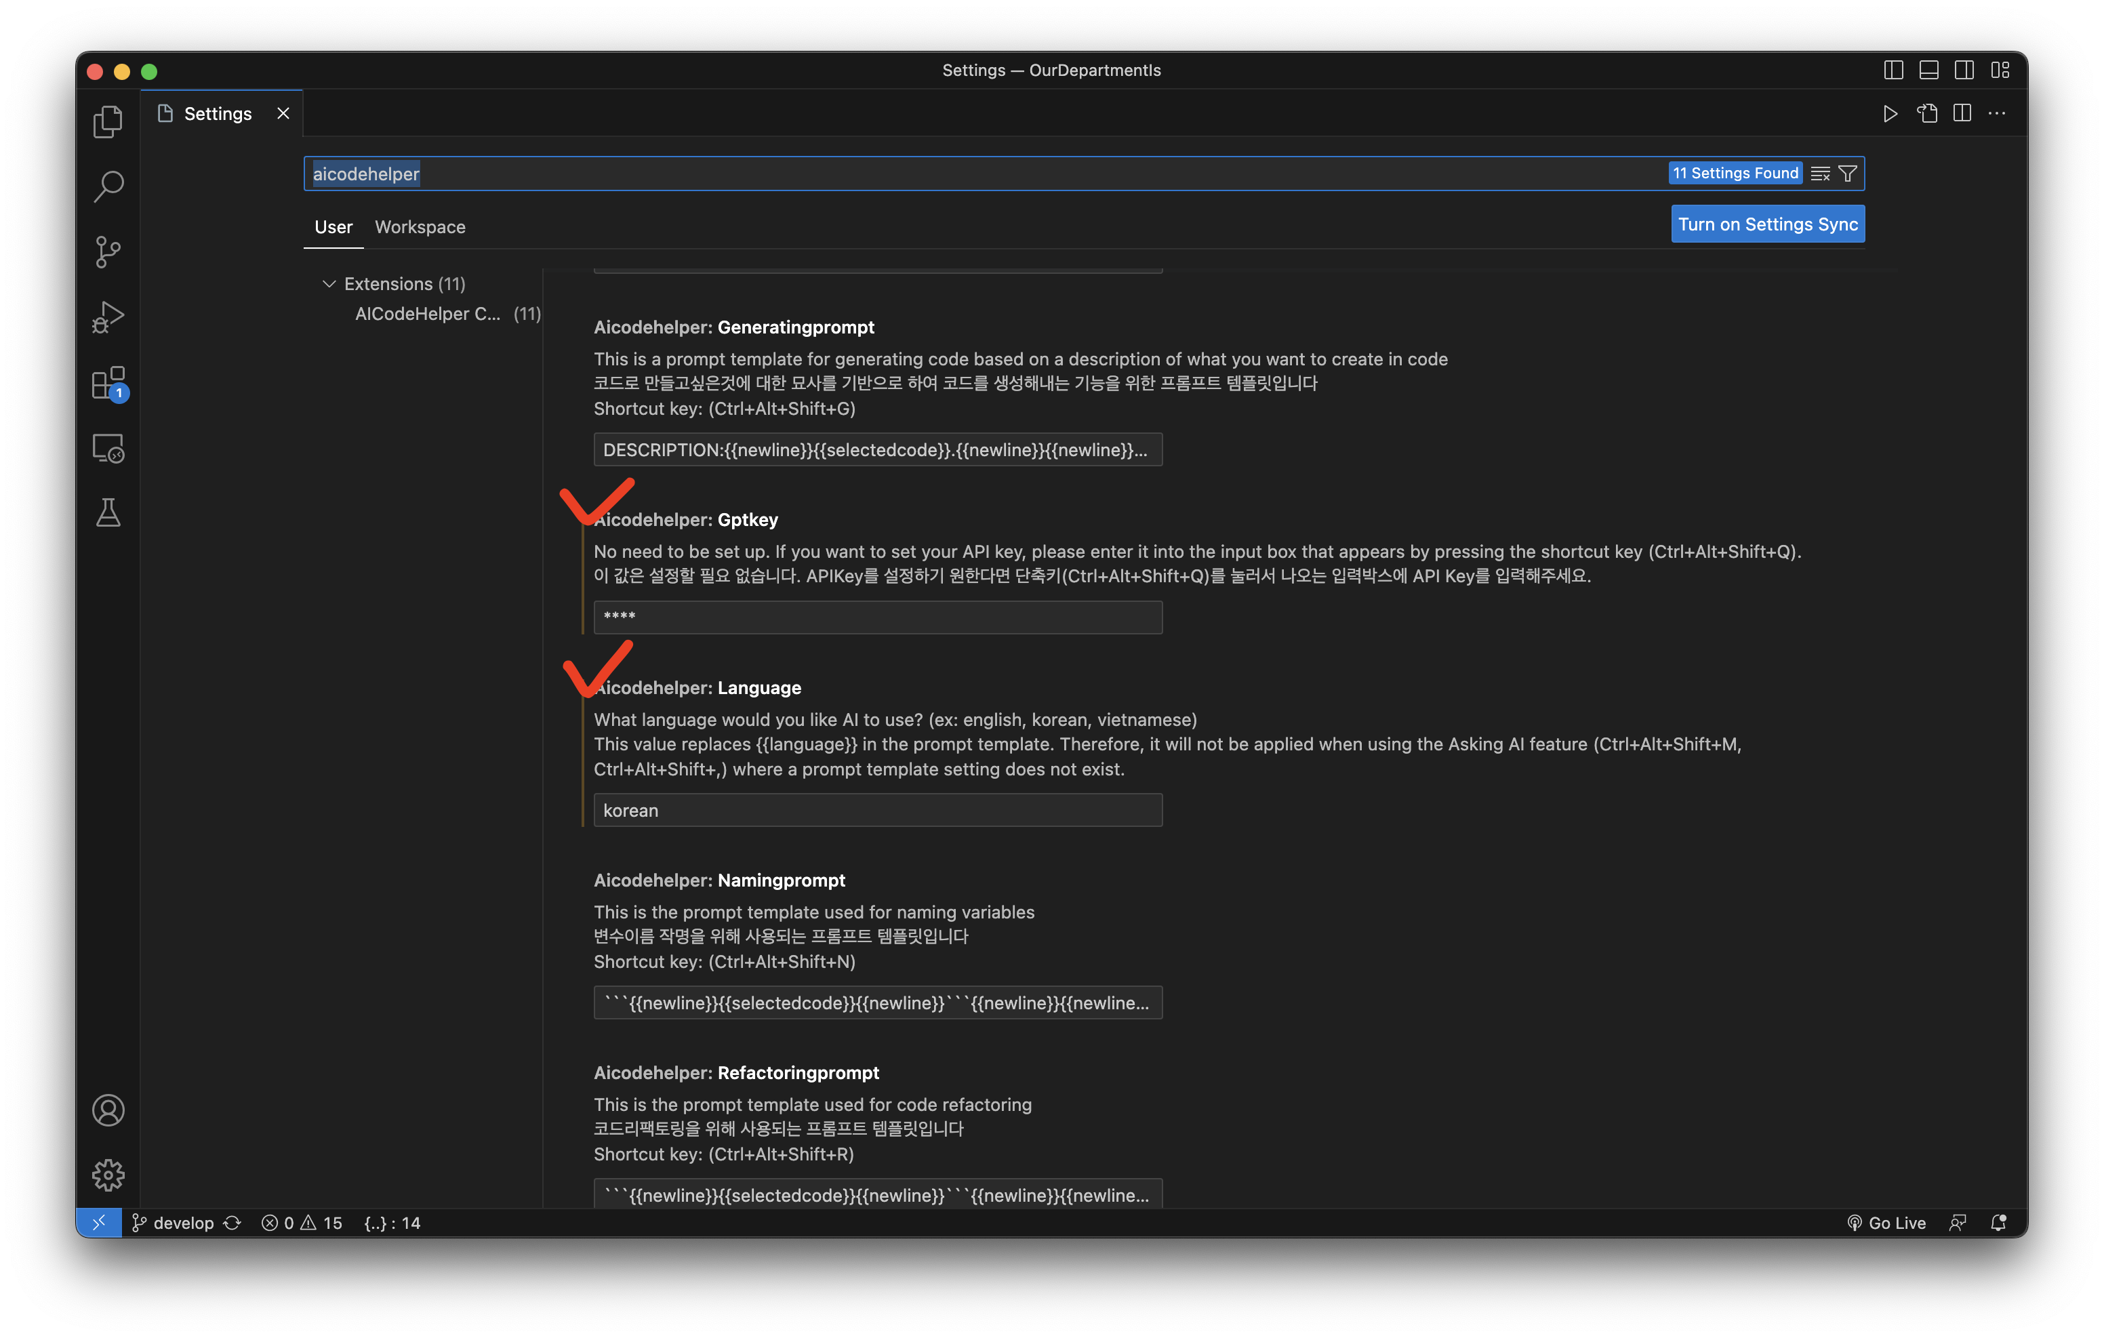Image resolution: width=2104 pixels, height=1338 pixels.
Task: Switch to the Workspace settings tab
Action: (x=420, y=227)
